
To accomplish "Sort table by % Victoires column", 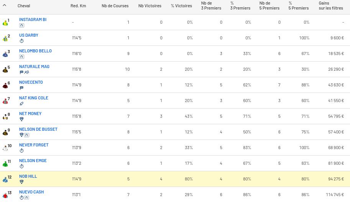I will pyautogui.click(x=181, y=6).
